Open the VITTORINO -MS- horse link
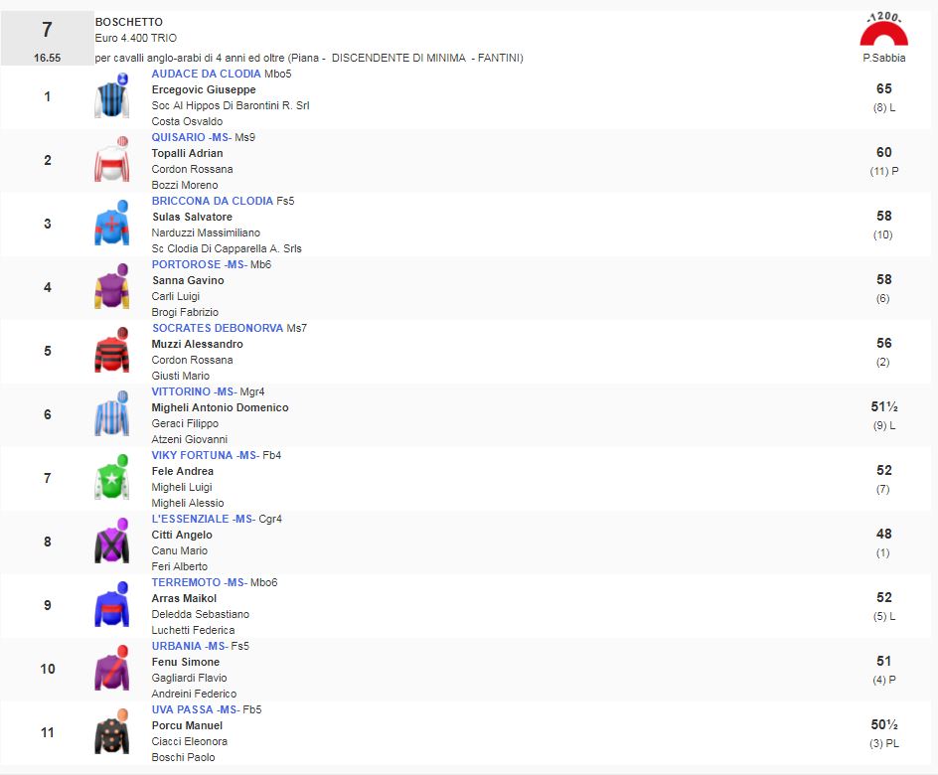Screen dimensions: 938x775 point(193,391)
